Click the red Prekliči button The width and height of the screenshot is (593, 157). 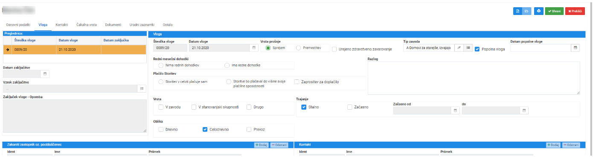pos(575,11)
